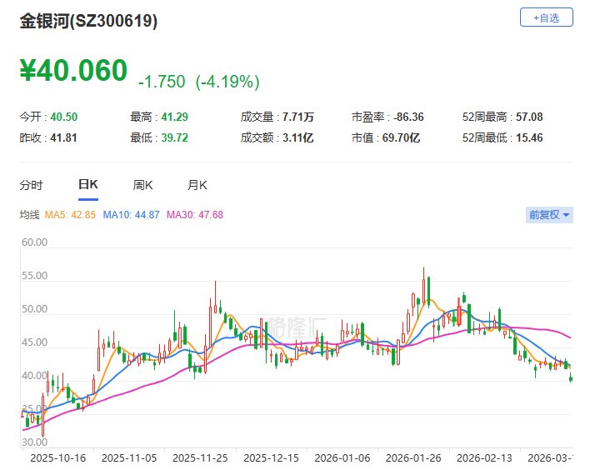The height and width of the screenshot is (470, 590).
Task: Click the 均线 label beside the MA values
Action: click(x=30, y=215)
